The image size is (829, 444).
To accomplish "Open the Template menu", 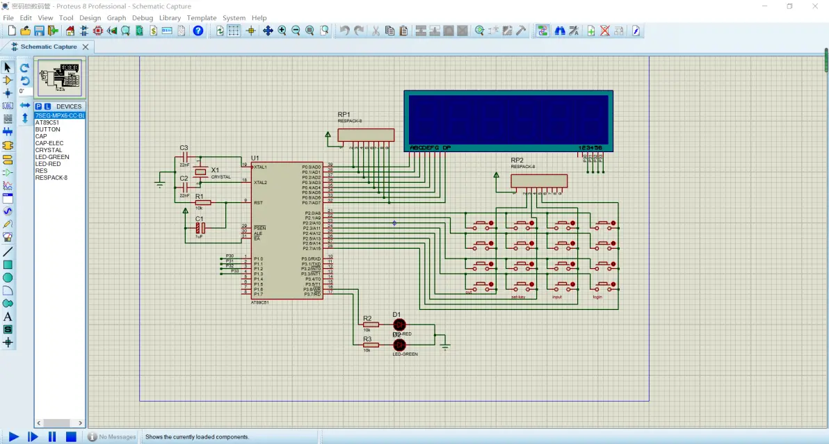I will point(202,18).
